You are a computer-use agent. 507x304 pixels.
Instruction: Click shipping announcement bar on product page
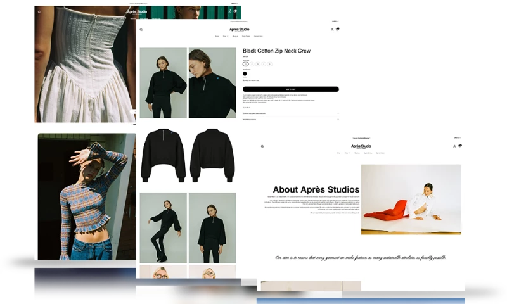240,22
